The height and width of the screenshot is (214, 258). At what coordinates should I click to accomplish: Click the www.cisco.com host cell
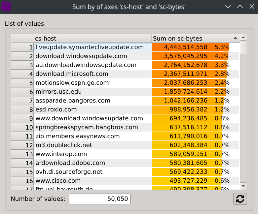pyautogui.click(x=92, y=181)
